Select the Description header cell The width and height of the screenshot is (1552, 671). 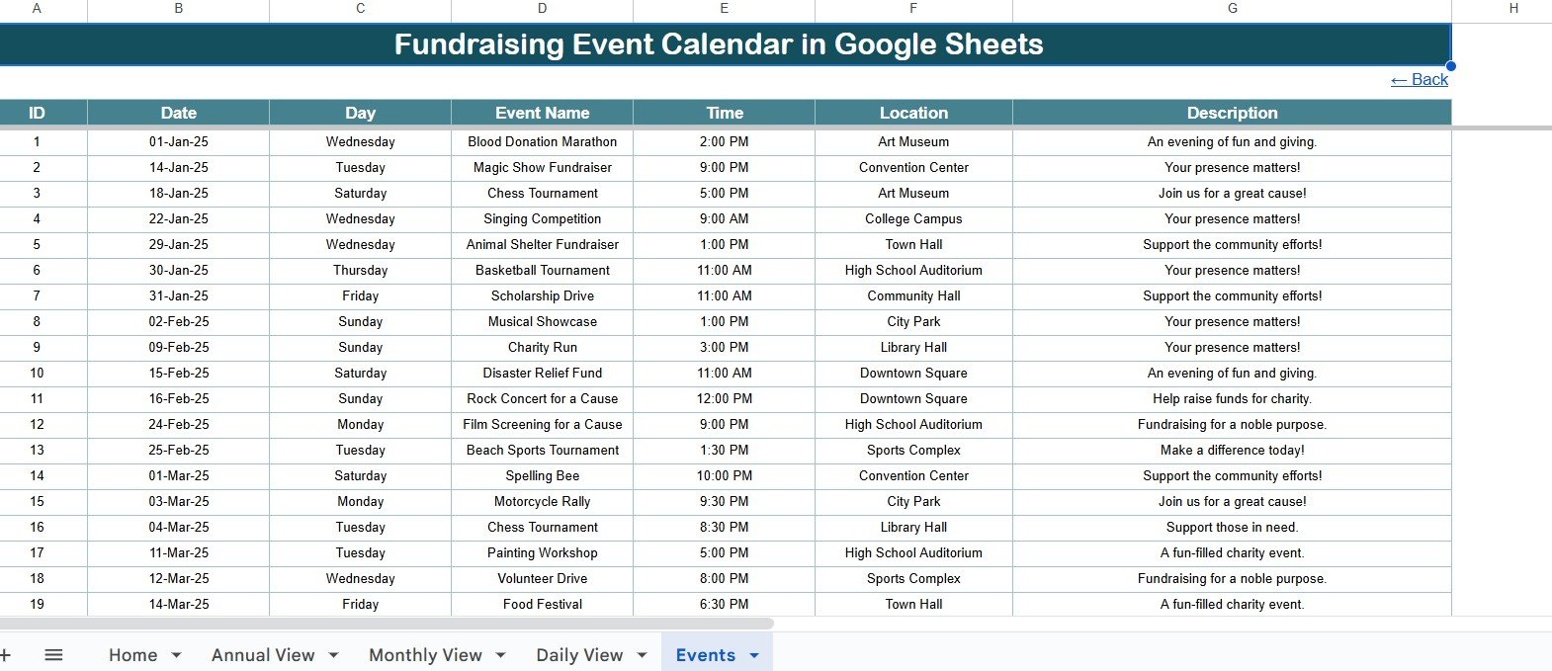(x=1232, y=113)
